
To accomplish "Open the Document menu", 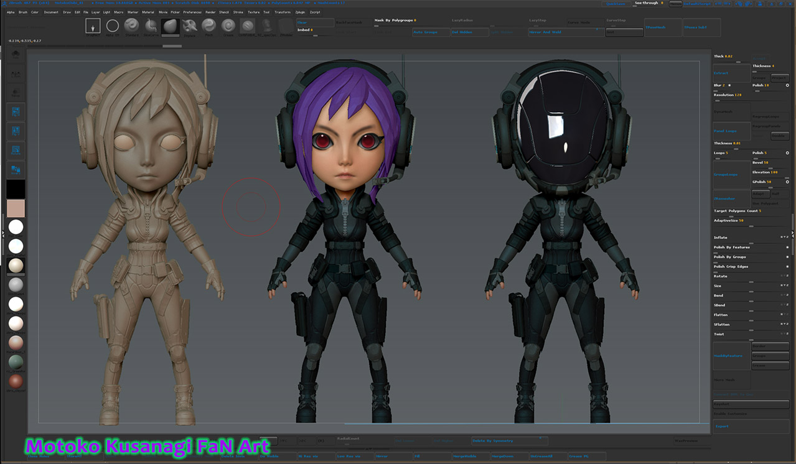I will pos(51,12).
